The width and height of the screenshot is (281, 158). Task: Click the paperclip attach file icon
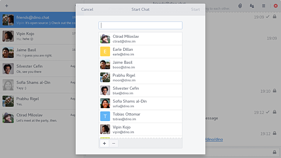point(240,6)
